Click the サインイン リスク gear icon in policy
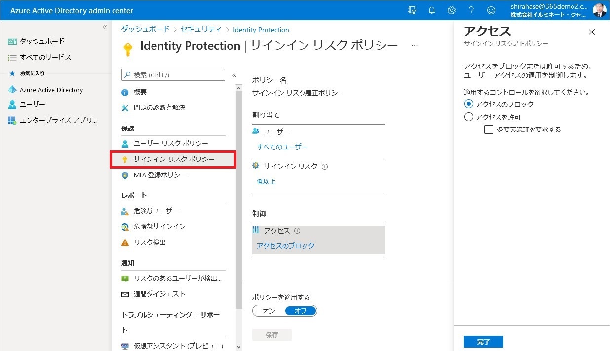The height and width of the screenshot is (351, 610). coord(256,166)
